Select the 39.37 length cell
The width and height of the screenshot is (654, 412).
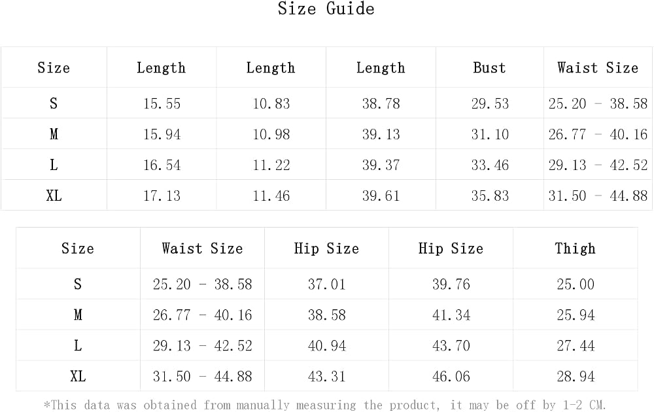point(381,165)
